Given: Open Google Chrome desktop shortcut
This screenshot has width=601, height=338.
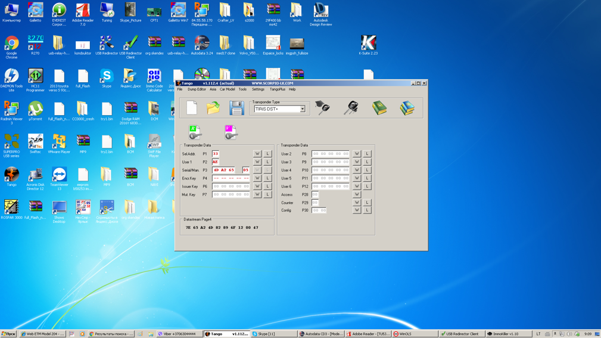Looking at the screenshot, I should (11, 47).
